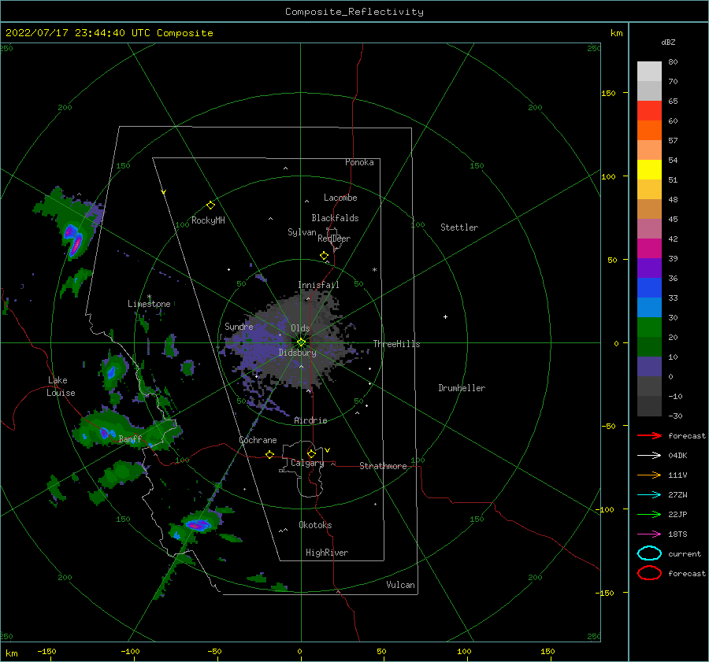Click the yellow 54 dBZ color swatch

649,170
